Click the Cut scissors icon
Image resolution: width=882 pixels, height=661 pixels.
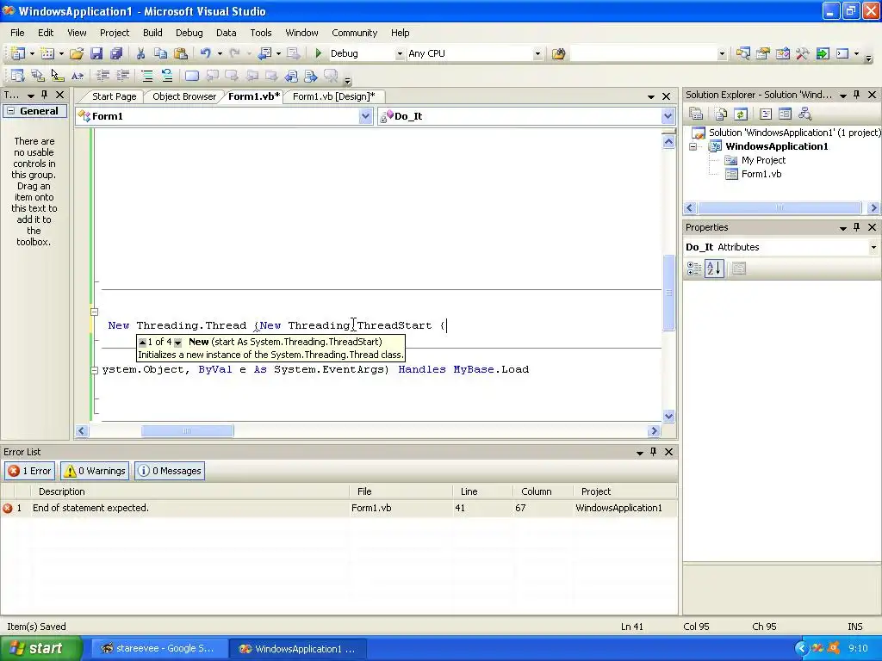(140, 53)
